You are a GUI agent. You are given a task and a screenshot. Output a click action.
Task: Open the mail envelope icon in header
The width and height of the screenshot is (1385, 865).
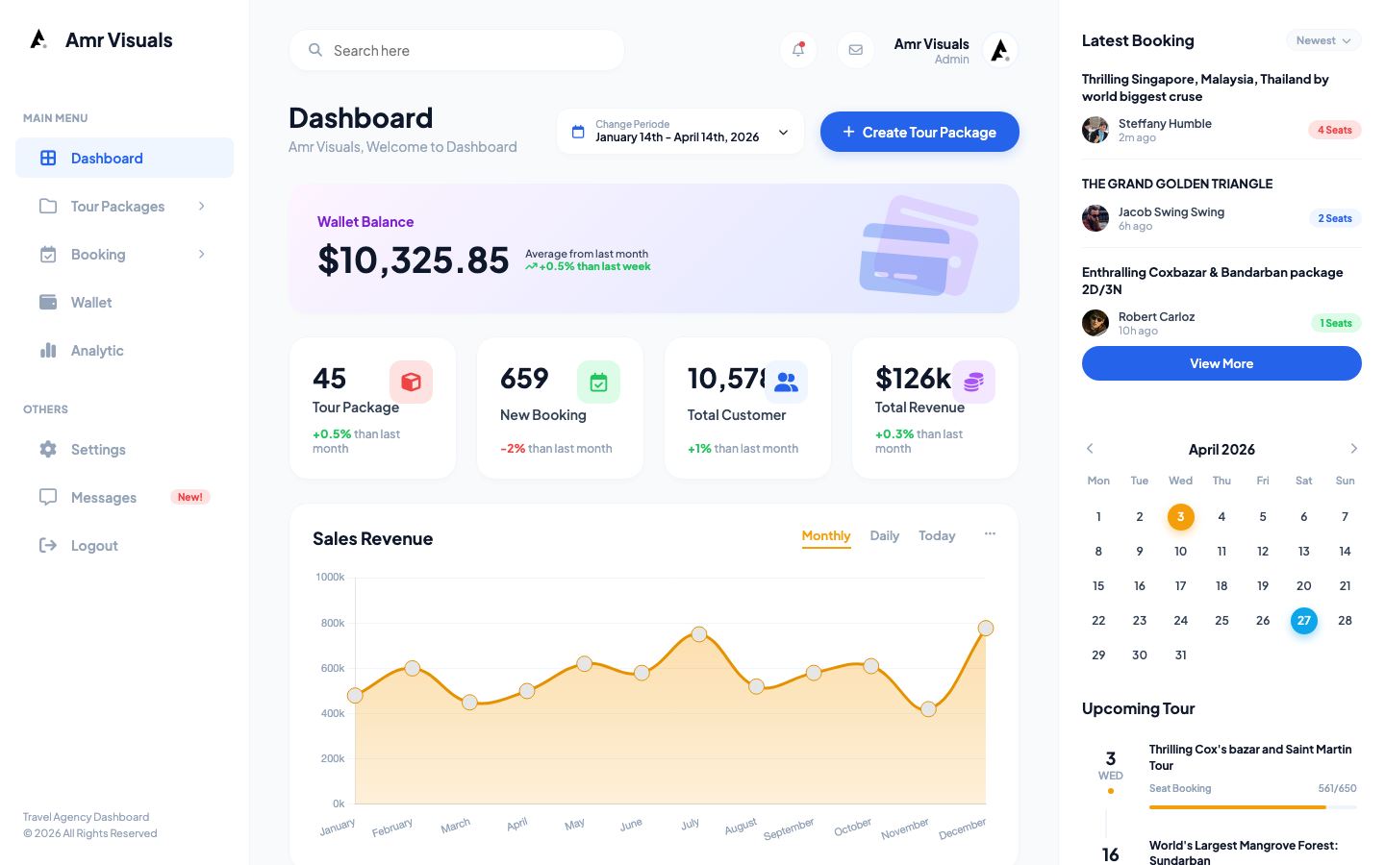click(x=856, y=50)
